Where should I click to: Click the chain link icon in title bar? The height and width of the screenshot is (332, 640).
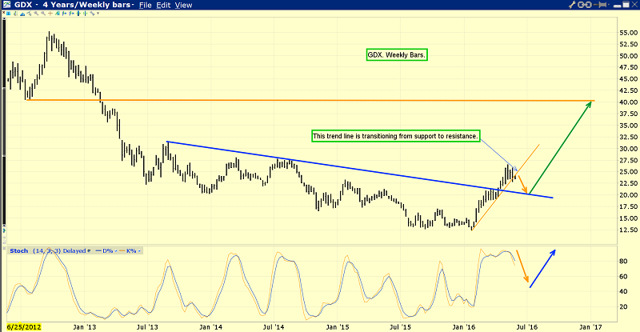tap(585, 5)
